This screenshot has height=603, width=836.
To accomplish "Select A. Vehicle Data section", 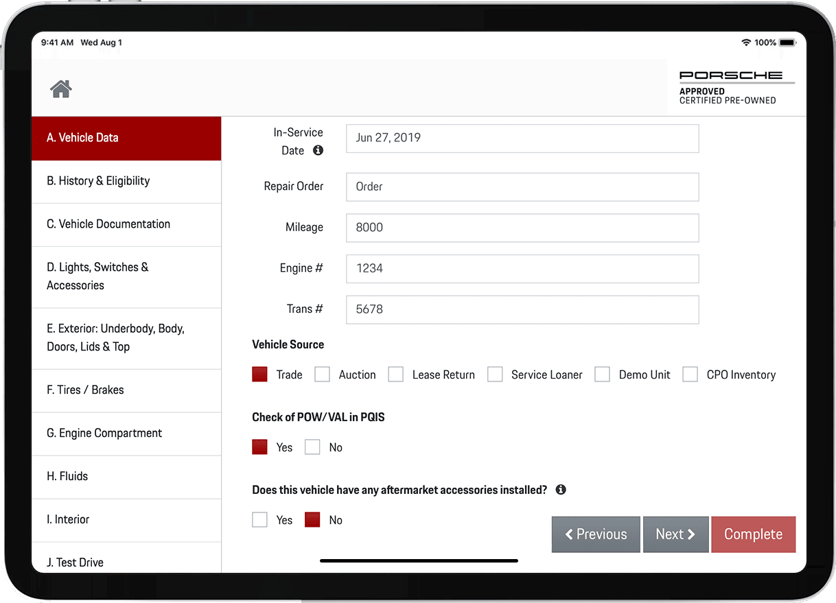I will [126, 138].
